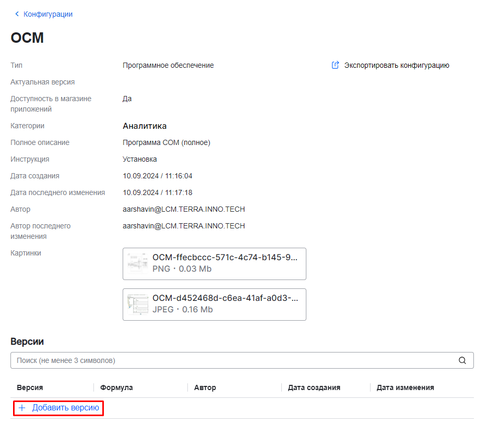488x425 pixels.
Task: Select the Добавить версию link text
Action: pyautogui.click(x=65, y=408)
